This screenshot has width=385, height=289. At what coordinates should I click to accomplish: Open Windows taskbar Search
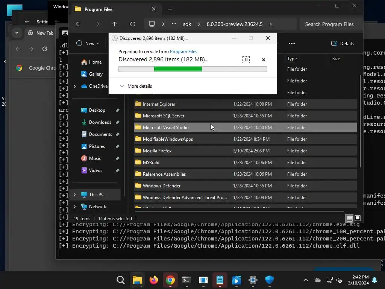[121, 280]
